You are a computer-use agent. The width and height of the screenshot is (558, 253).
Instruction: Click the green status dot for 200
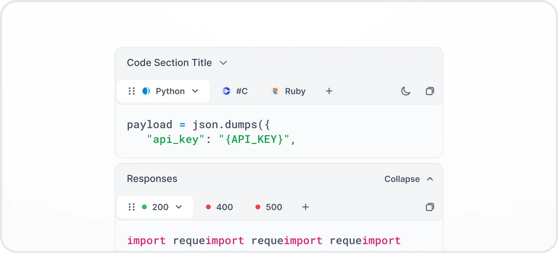tap(144, 207)
